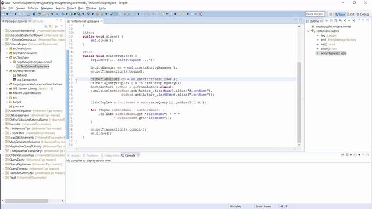Click Writable in the status bar
372x209 pixels.
pos(235,206)
